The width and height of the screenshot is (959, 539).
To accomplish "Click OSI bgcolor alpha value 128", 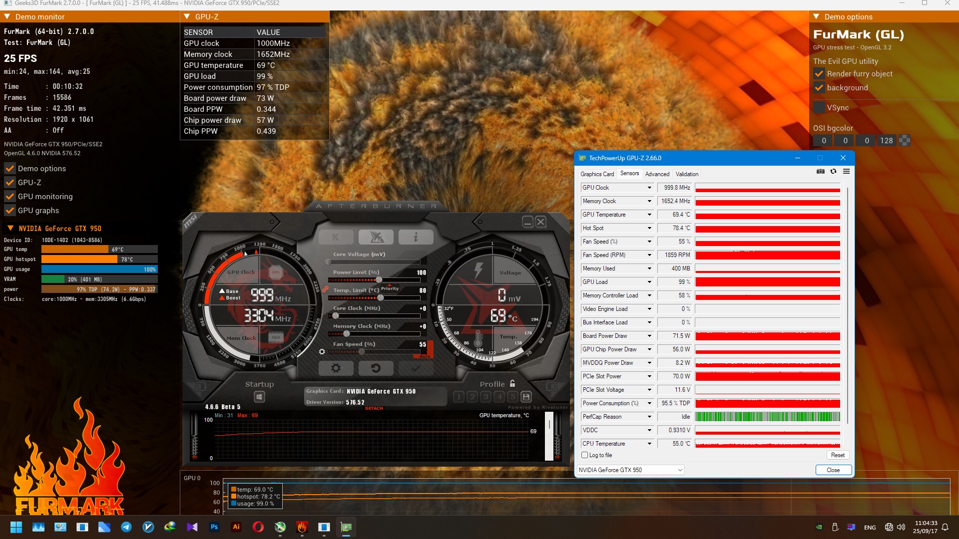I will click(x=887, y=141).
